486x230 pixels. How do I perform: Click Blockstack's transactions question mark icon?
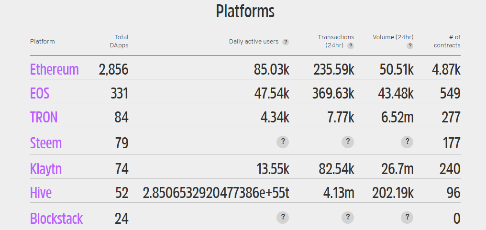348,218
